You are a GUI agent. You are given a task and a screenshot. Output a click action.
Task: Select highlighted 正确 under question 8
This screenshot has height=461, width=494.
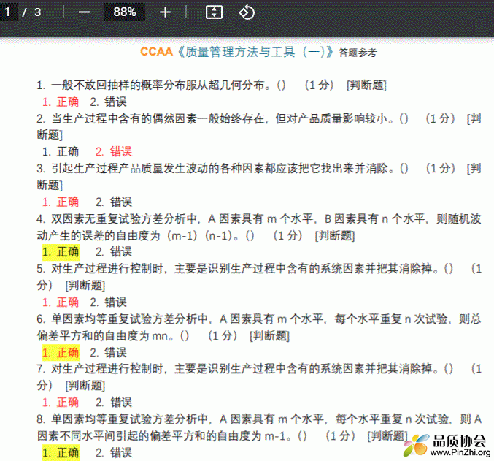[61, 453]
